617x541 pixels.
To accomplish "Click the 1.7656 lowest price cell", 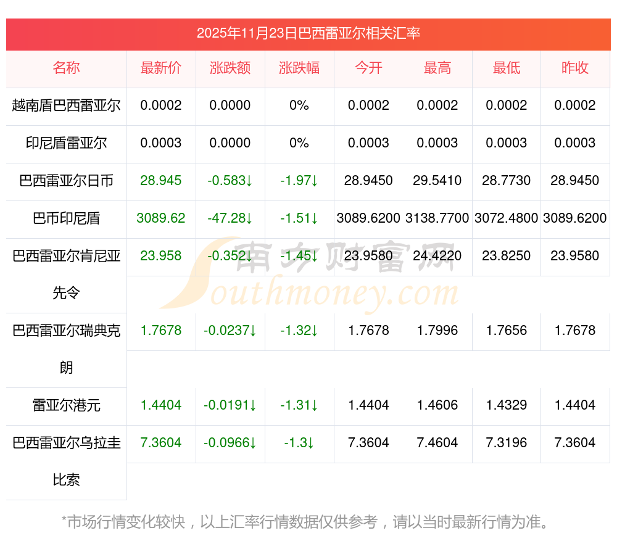I will (507, 331).
